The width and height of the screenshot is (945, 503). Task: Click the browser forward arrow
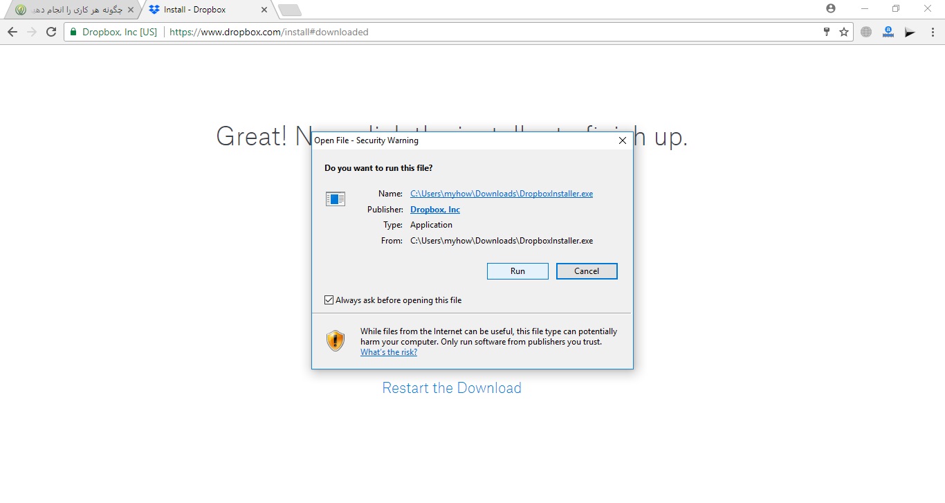32,32
